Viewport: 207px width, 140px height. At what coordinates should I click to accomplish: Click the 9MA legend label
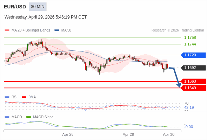click(x=32, y=97)
